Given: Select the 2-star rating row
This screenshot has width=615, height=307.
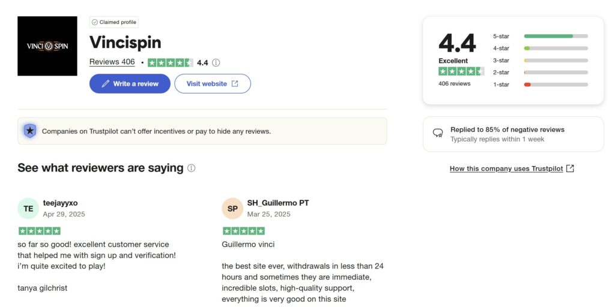Looking at the screenshot, I should [x=541, y=73].
